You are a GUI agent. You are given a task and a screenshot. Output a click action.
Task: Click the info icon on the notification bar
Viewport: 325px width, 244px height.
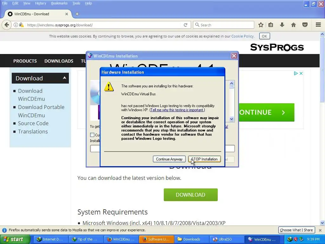4,230
